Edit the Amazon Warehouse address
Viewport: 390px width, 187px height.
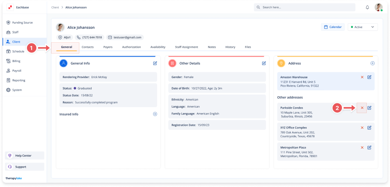(x=369, y=77)
